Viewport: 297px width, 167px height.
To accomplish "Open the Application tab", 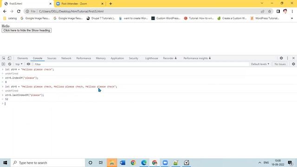I will [117, 58].
